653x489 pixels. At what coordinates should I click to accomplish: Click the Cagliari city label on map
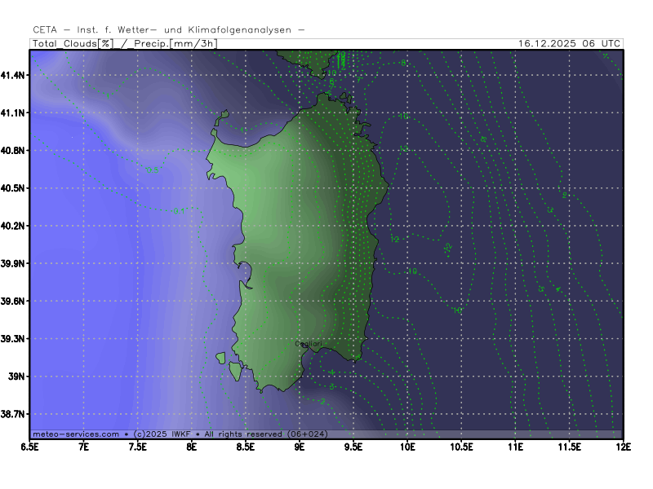(308, 344)
